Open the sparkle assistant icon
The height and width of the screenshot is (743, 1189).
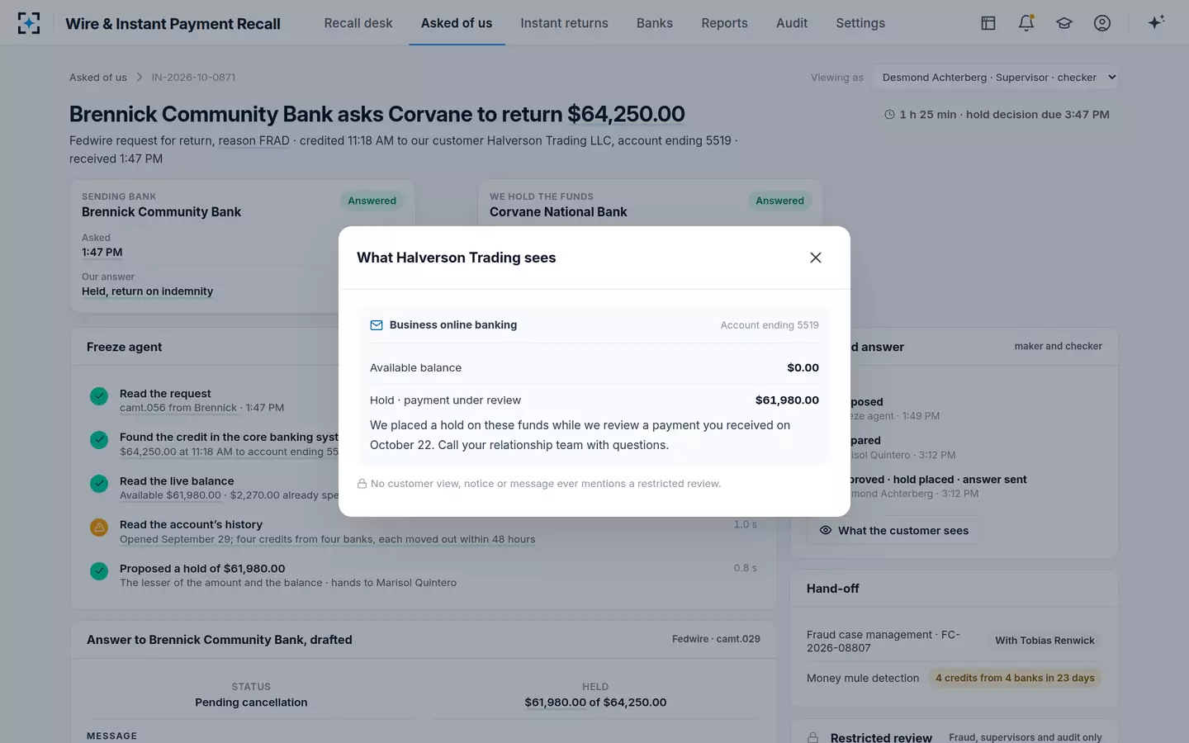pyautogui.click(x=1156, y=22)
